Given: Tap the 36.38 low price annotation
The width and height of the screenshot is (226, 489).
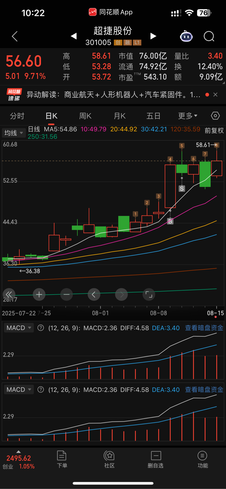Looking at the screenshot, I should pos(33,271).
